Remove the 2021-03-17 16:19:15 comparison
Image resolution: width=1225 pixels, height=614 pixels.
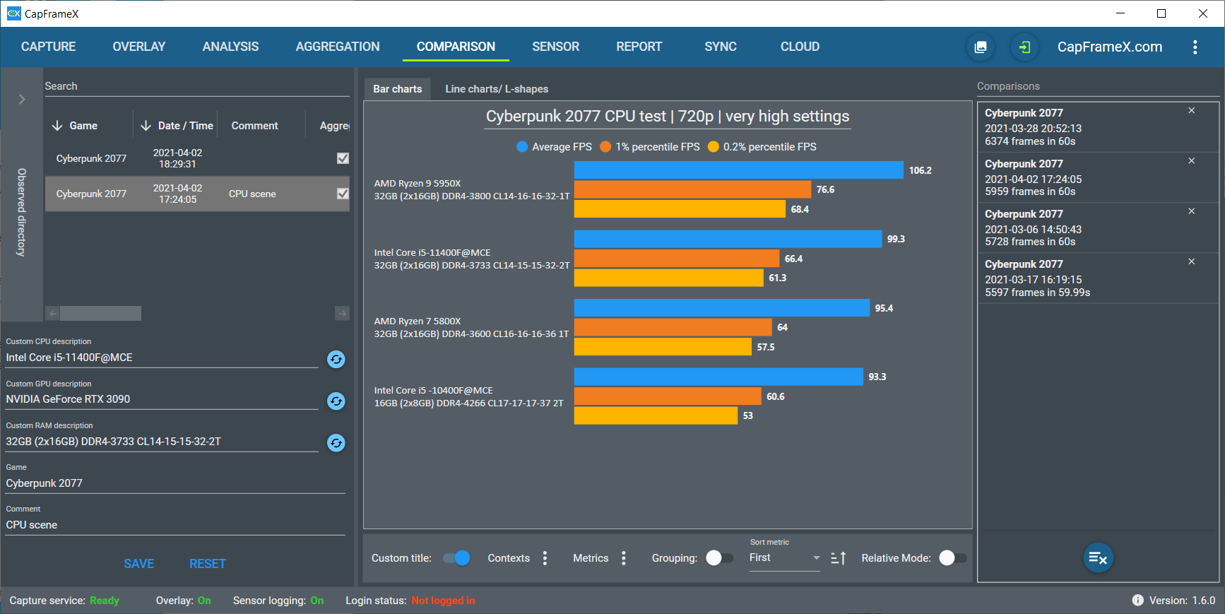(1191, 261)
